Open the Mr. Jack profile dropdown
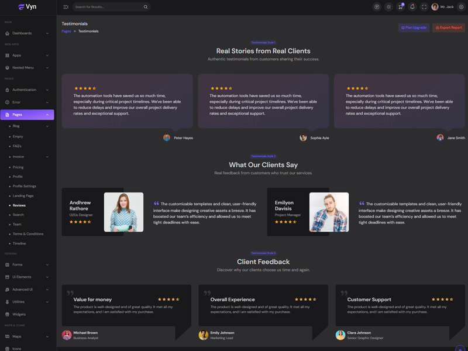 (443, 7)
